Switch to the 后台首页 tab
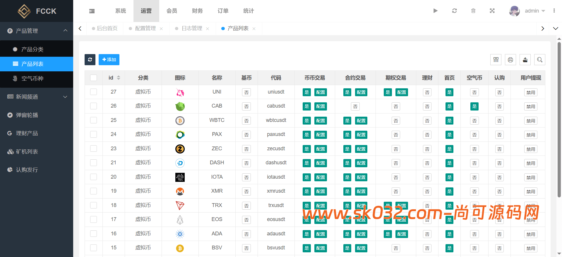This screenshot has width=562, height=257. (104, 28)
